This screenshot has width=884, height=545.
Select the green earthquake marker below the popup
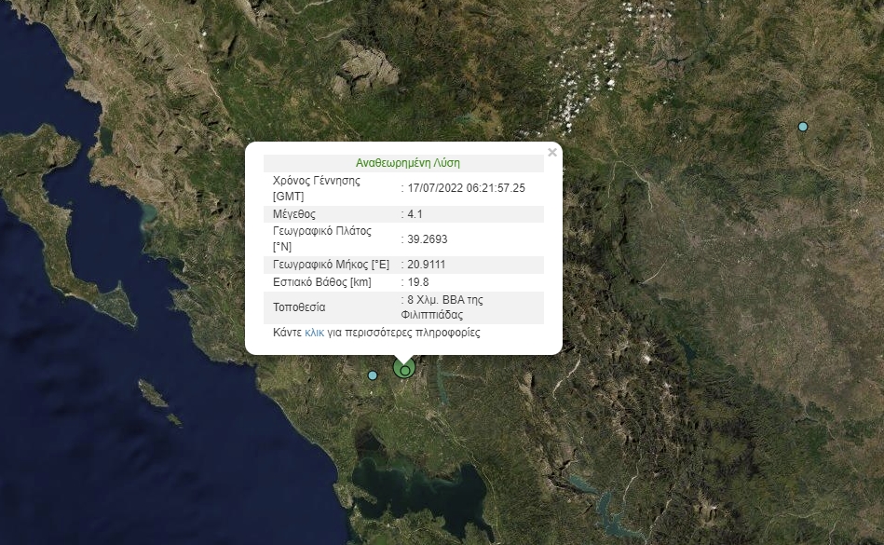tap(404, 369)
